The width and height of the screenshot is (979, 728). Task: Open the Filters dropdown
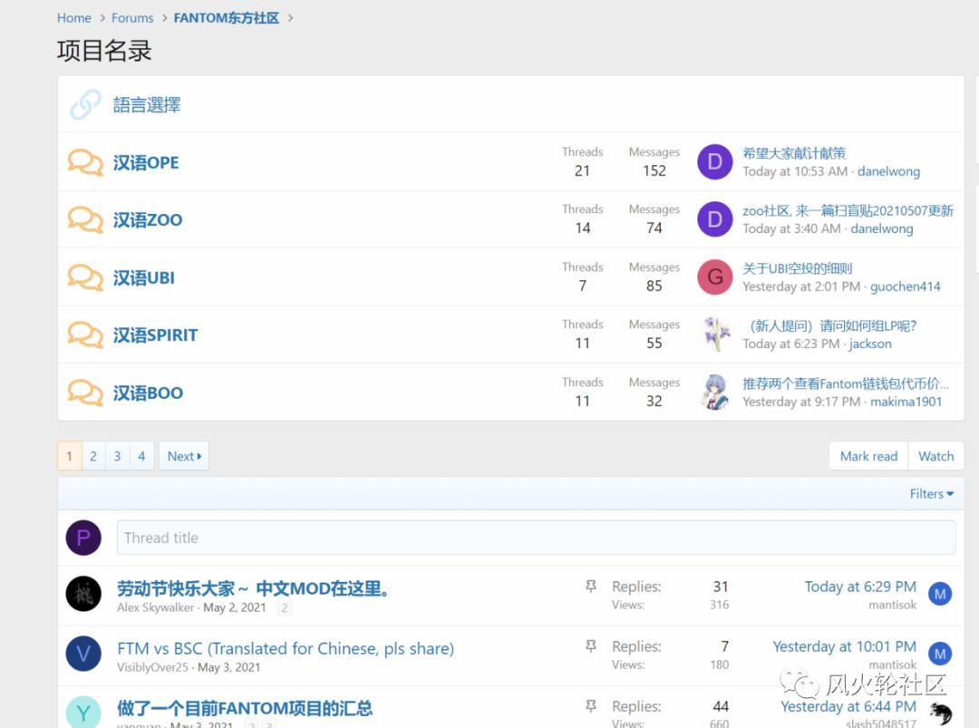[x=931, y=493]
